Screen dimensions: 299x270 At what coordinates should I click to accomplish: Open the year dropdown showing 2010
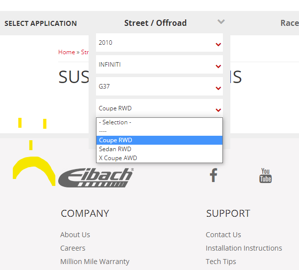click(x=159, y=43)
